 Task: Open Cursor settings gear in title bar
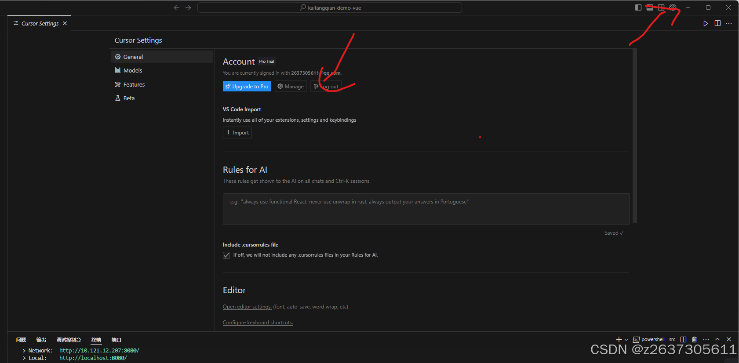(x=673, y=7)
